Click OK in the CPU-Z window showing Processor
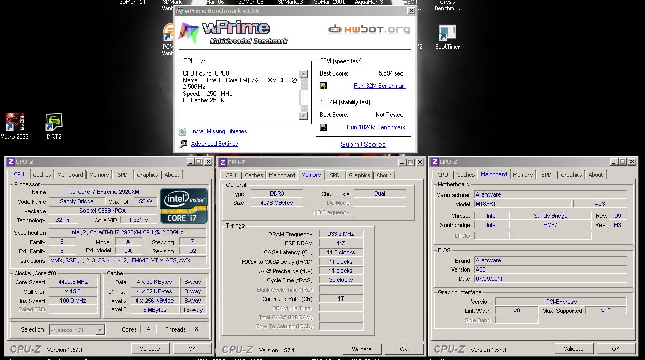 coord(192,349)
